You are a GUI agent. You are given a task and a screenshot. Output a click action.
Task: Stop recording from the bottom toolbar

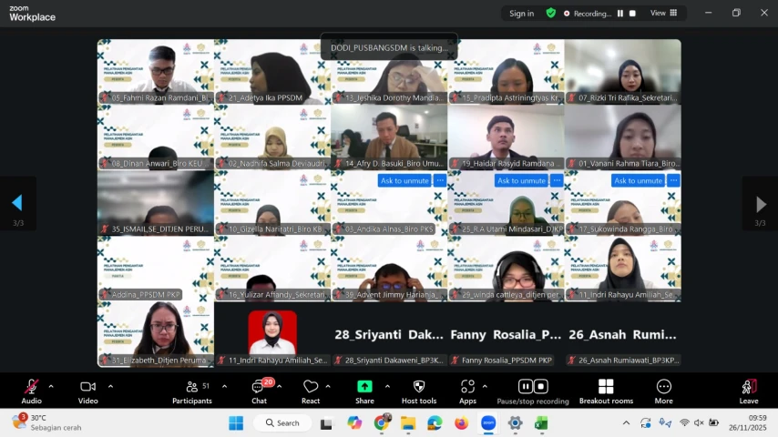(x=541, y=386)
